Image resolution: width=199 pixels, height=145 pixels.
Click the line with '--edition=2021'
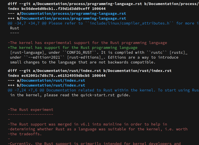(x=94, y=57)
